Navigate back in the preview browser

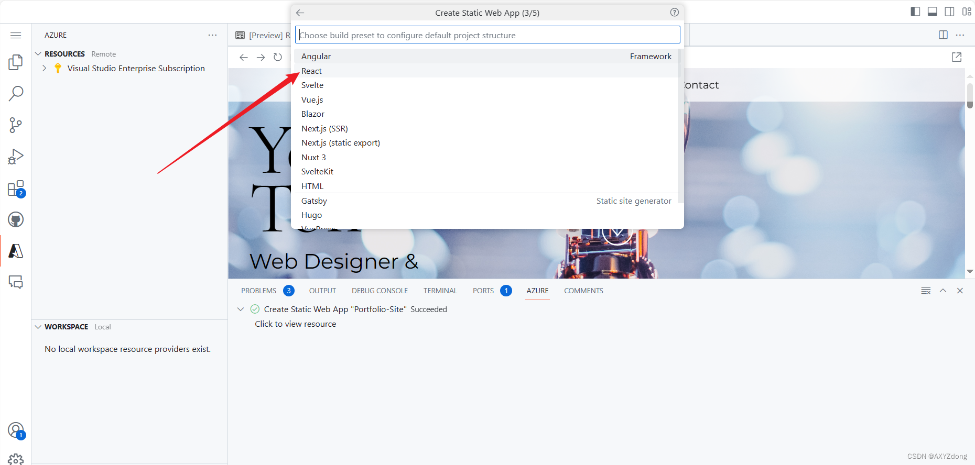[x=243, y=57]
